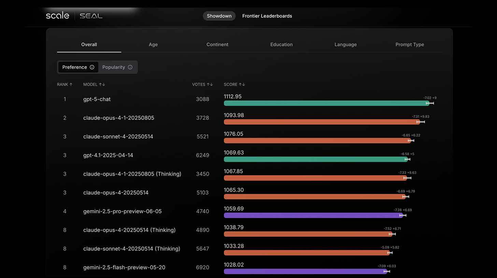Screen dimensions: 497x278
Task: Click the gpt-5-chat model name
Action: [x=97, y=99]
